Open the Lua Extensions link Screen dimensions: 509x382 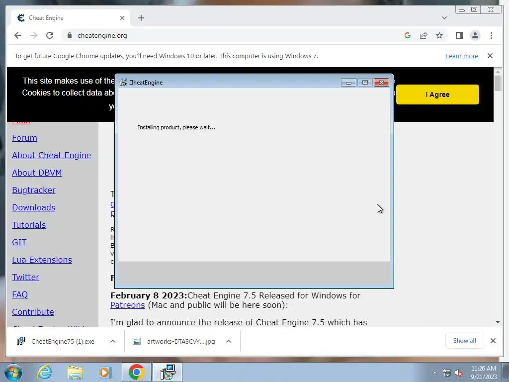click(42, 260)
